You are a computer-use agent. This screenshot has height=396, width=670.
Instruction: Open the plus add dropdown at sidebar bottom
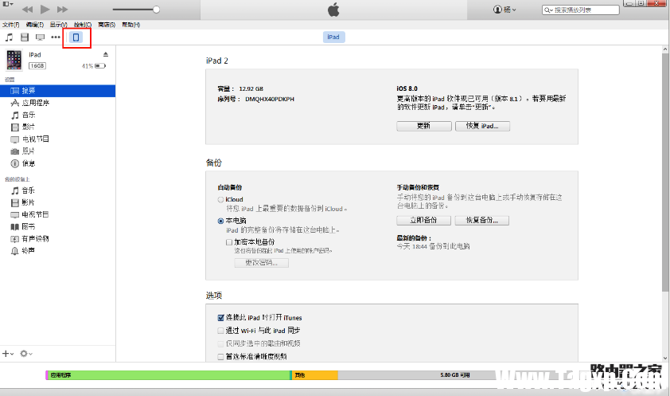[8, 354]
